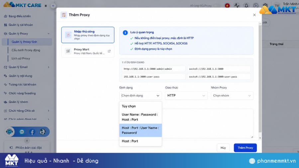Click the Facebook icon in sidebar
This screenshot has width=299, height=168.
point(32,132)
